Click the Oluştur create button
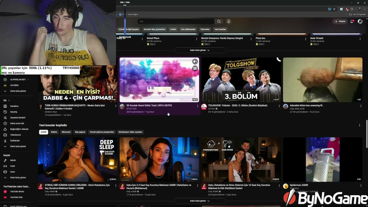 click(x=340, y=21)
